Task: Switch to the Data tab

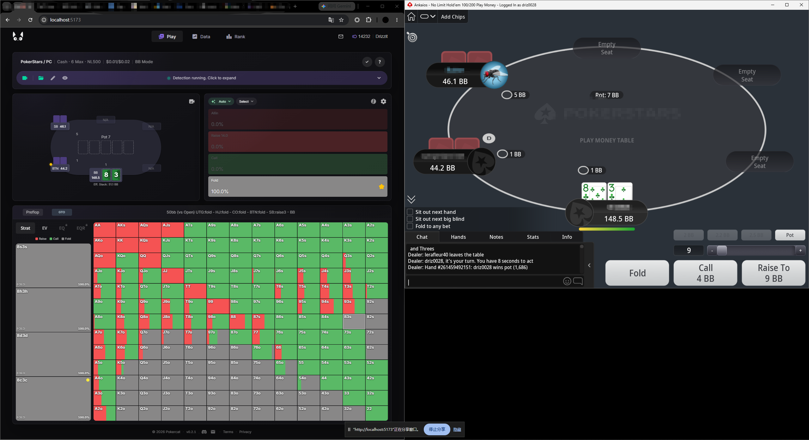Action: click(201, 37)
